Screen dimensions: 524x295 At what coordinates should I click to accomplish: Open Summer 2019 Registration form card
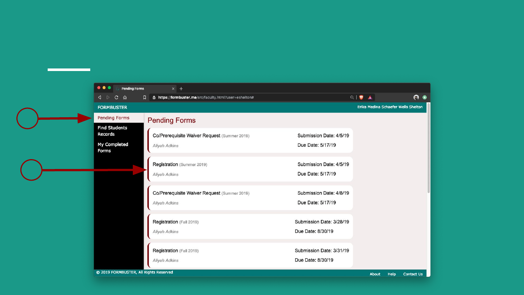250,169
